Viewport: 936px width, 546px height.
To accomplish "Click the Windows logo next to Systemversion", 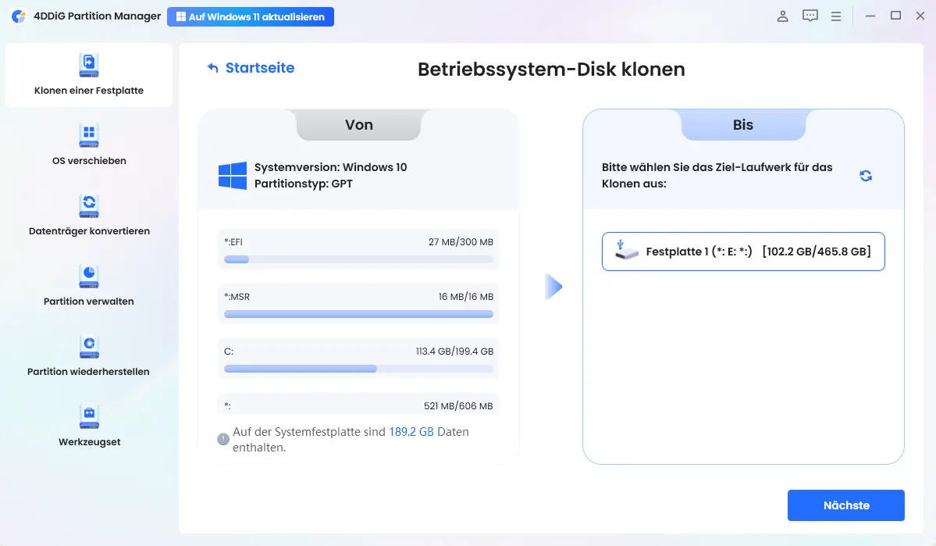I will coord(233,176).
